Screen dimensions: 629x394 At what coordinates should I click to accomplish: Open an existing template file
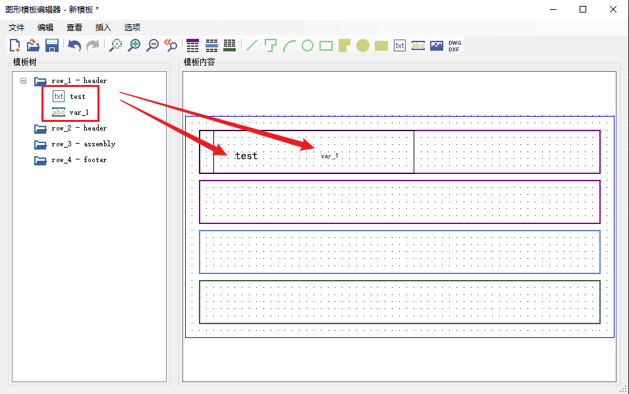click(34, 45)
